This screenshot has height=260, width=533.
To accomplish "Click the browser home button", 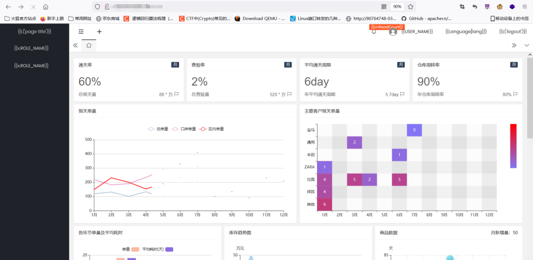I will tap(46, 7).
